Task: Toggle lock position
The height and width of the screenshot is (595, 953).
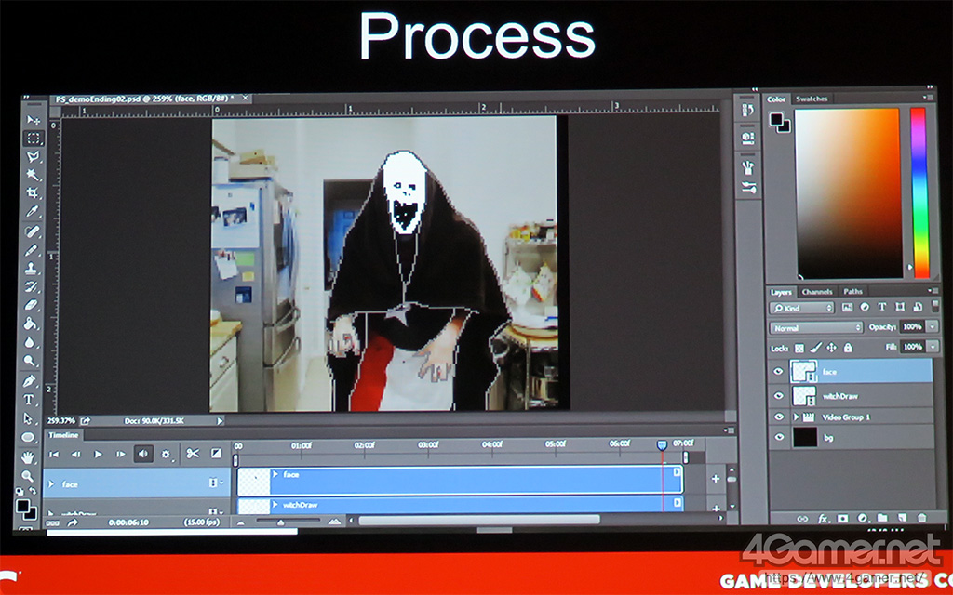Action: pyautogui.click(x=831, y=348)
